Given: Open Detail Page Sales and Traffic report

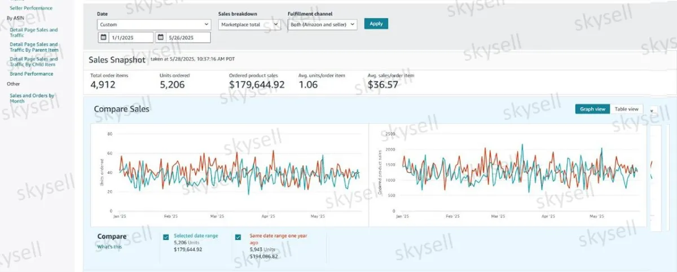Looking at the screenshot, I should (34, 32).
